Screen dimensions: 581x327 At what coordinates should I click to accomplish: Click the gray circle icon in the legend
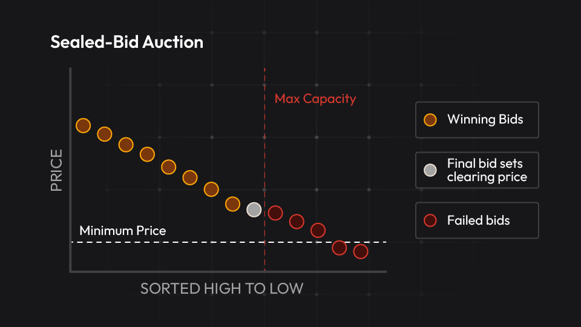430,170
